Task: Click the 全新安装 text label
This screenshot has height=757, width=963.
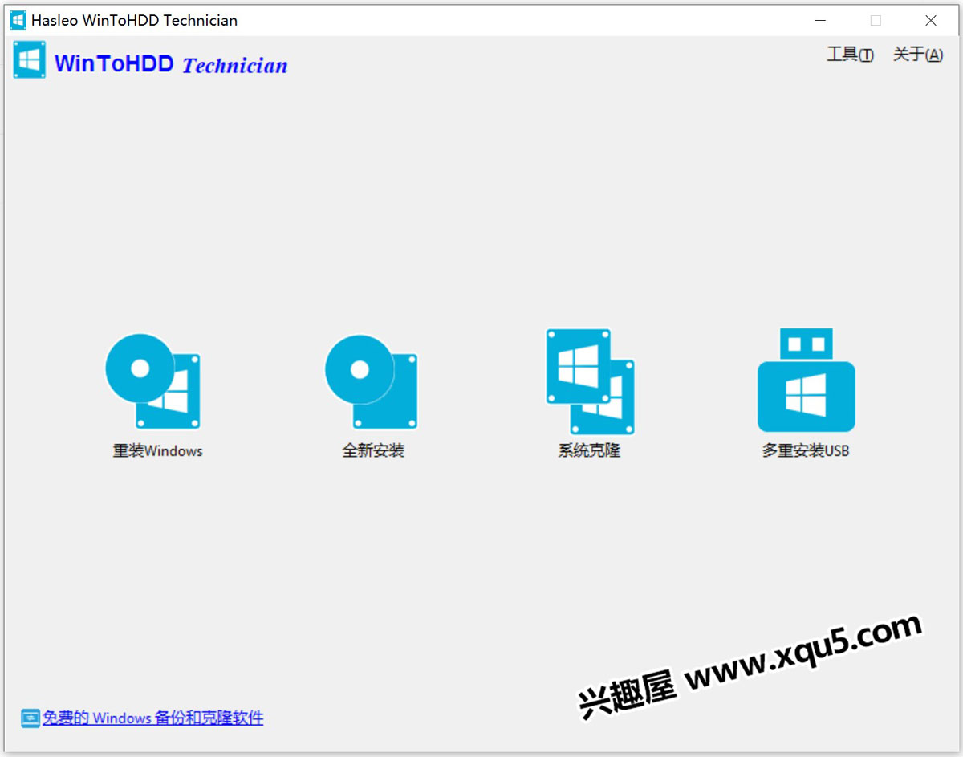Action: coord(373,451)
